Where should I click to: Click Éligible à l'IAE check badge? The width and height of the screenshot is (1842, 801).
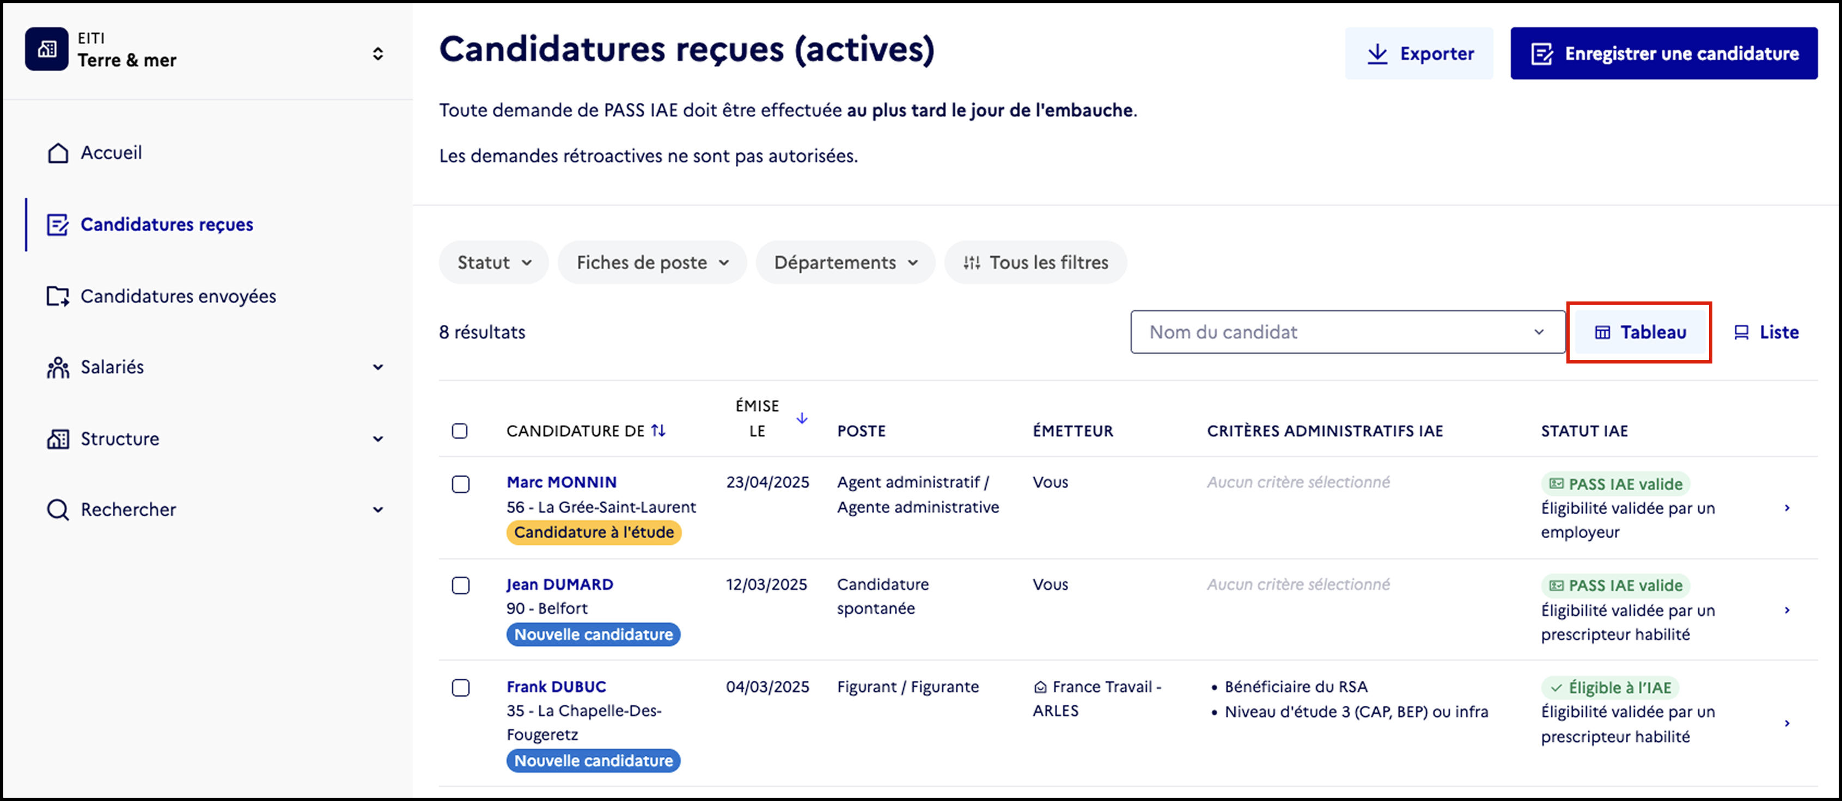(1609, 688)
